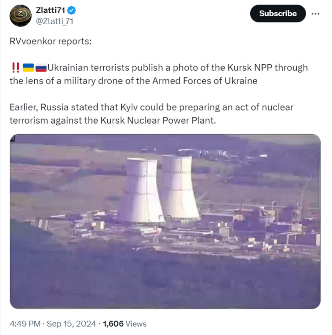Image resolution: width=332 pixels, height=335 pixels.
Task: Click the blue verified badge
Action: [72, 10]
